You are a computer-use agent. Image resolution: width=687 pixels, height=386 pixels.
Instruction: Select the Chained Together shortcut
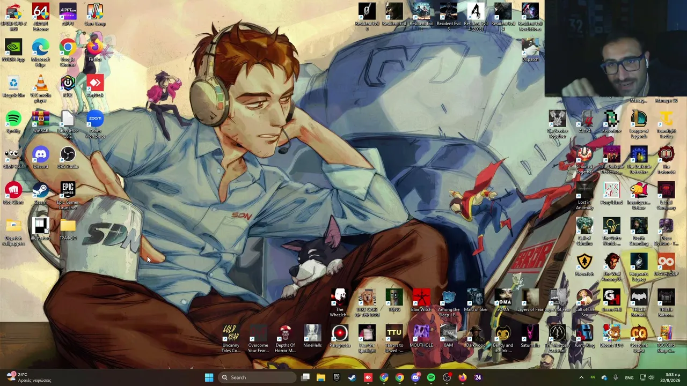pos(584,161)
